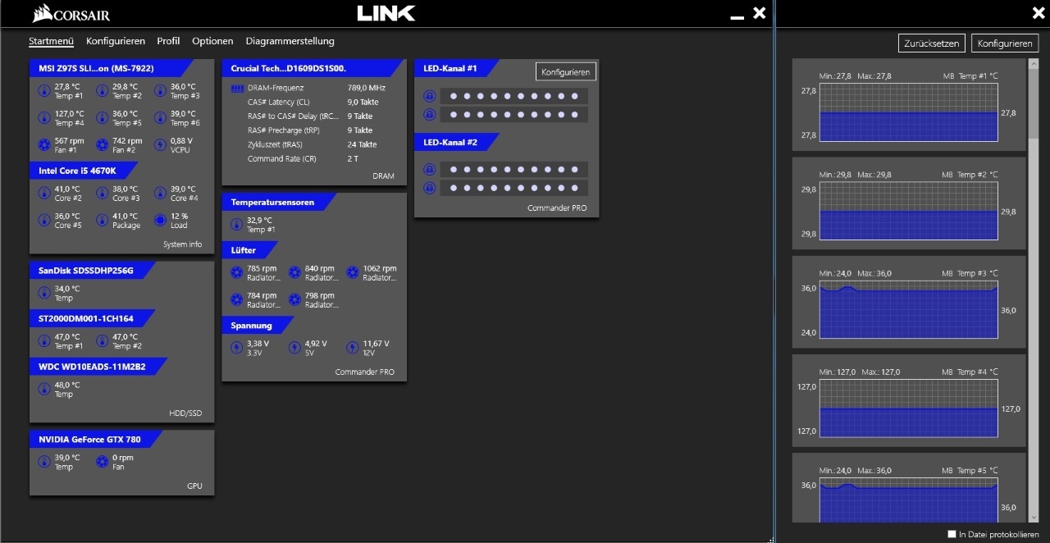This screenshot has width=1050, height=543.
Task: Select the 127,0 °C Temp #4 sensor icon
Action: [x=44, y=118]
